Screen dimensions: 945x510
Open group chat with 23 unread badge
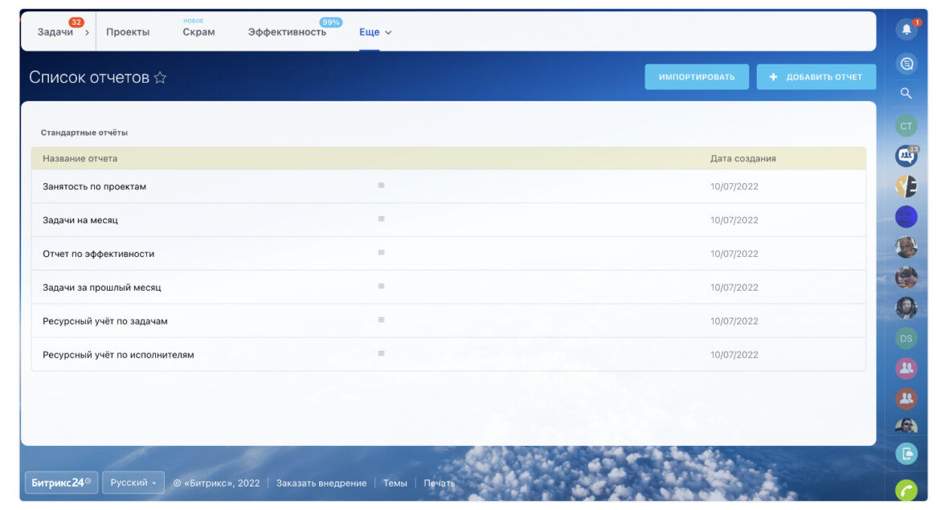coord(906,156)
